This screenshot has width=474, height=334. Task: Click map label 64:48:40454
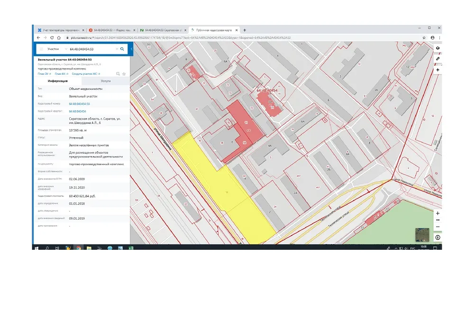267,90
